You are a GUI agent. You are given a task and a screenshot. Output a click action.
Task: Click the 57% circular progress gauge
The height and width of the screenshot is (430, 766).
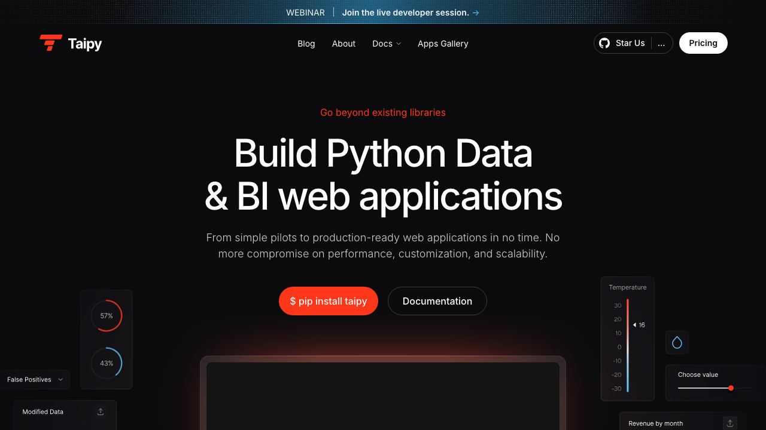coord(107,315)
